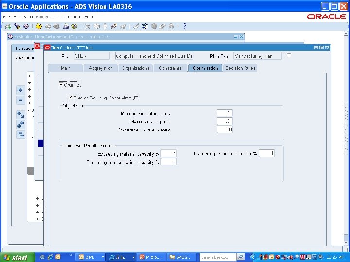350x262 pixels.
Task: Click the Copy toolbar icon
Action: 96,27
